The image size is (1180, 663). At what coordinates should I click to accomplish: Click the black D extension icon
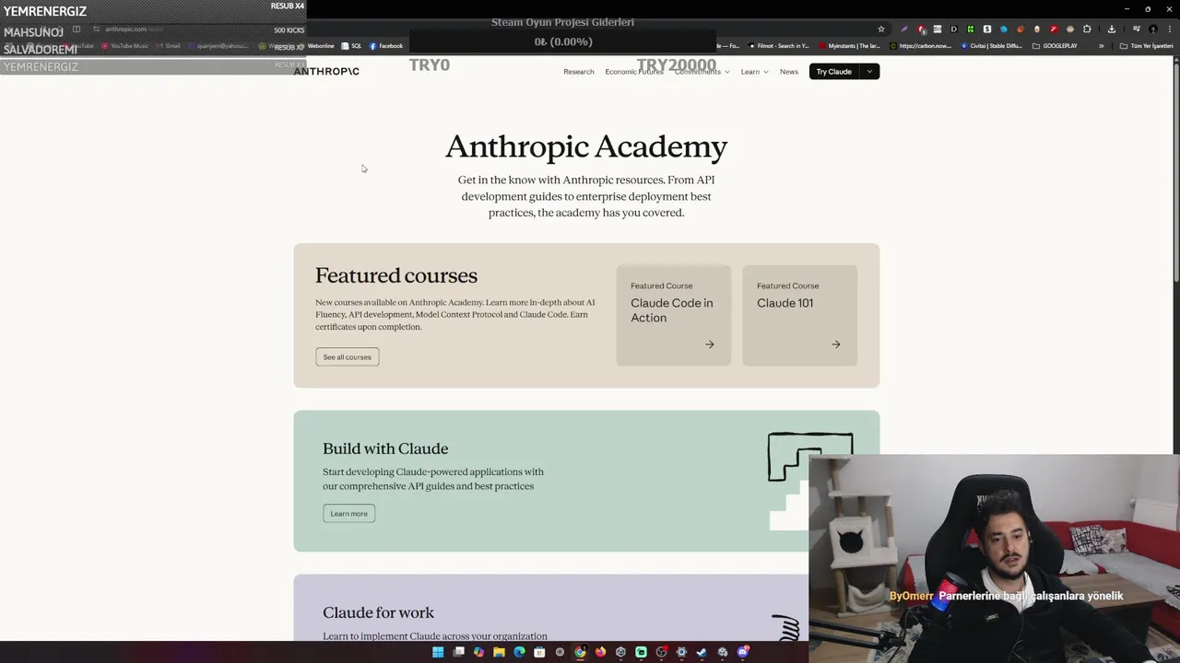pyautogui.click(x=954, y=29)
